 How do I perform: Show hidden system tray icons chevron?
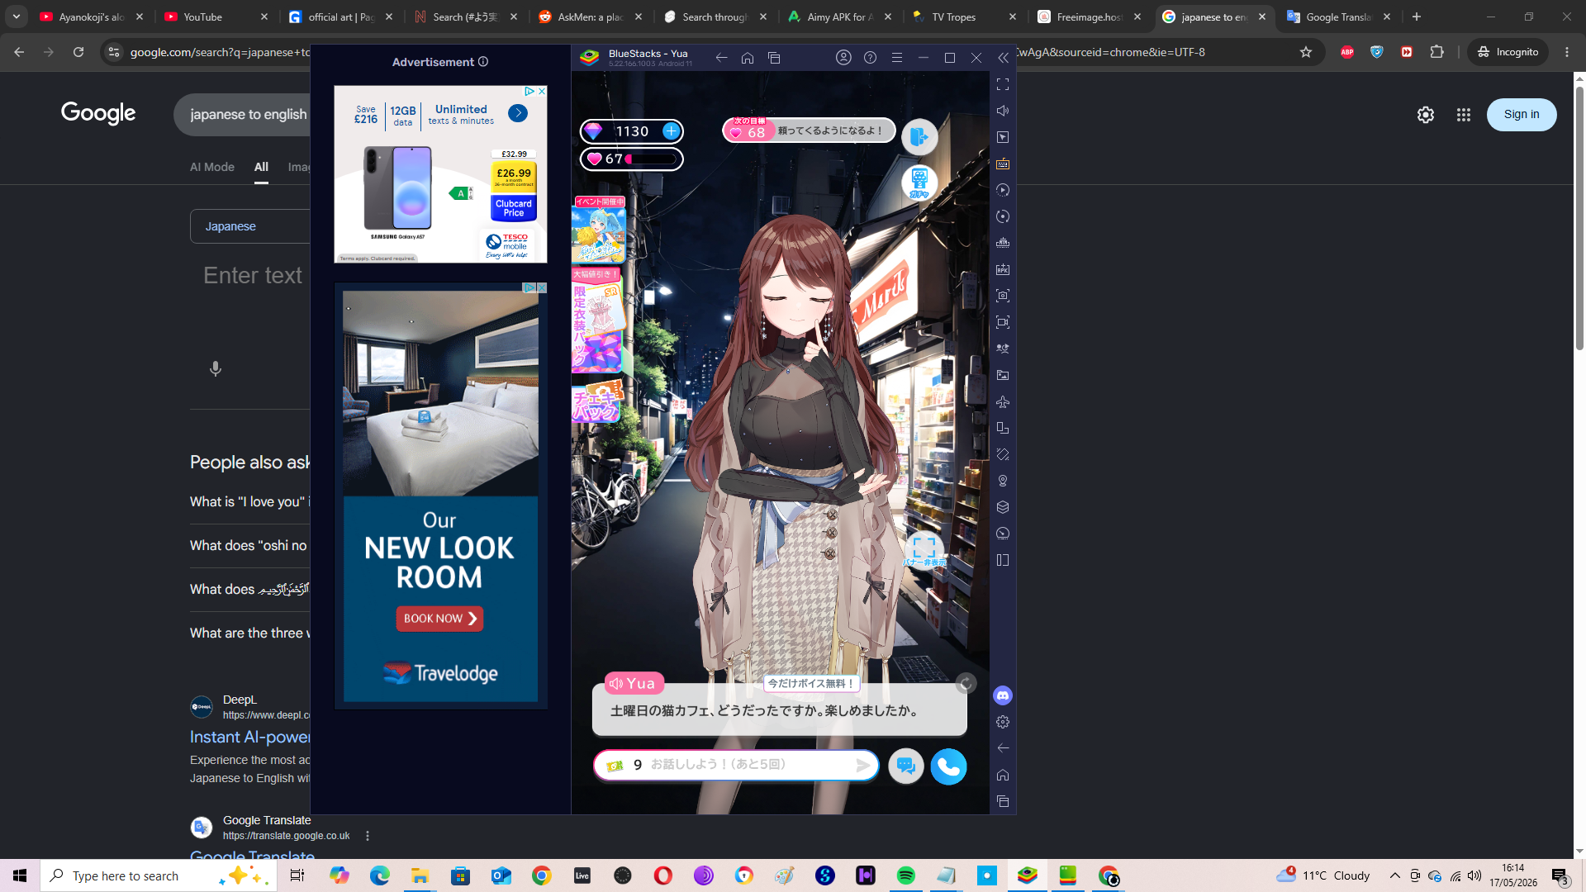click(x=1395, y=875)
